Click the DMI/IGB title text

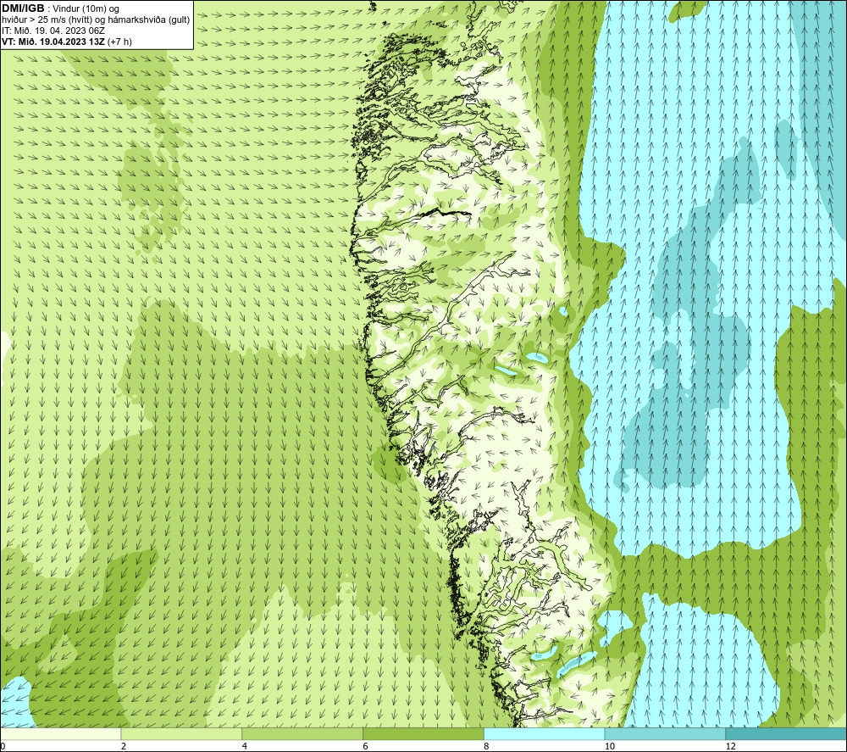[x=23, y=8]
